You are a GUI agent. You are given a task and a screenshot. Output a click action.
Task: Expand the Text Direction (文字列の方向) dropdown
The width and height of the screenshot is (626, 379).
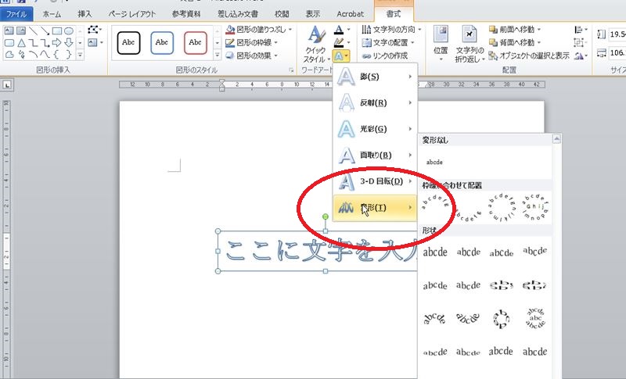394,30
